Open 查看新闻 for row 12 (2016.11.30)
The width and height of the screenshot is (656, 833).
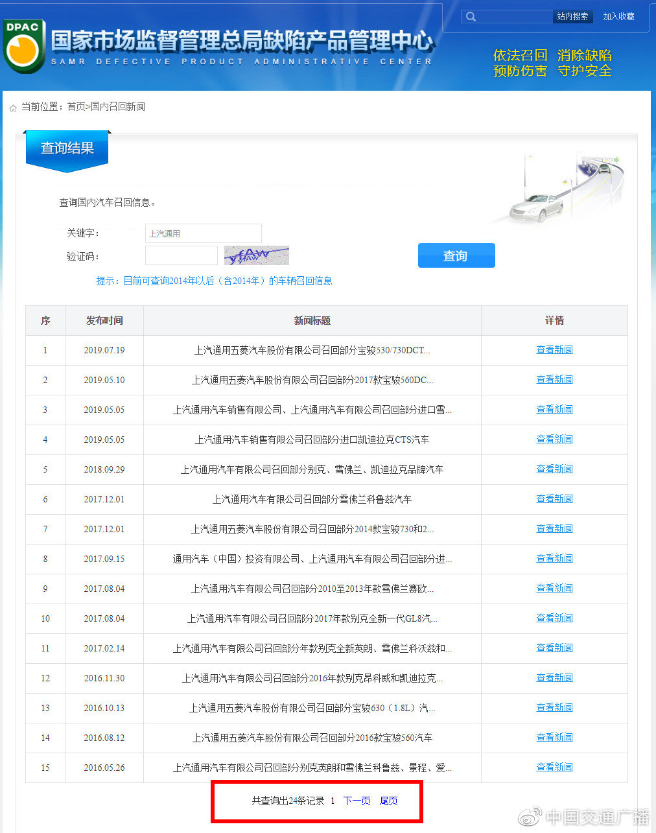coord(554,677)
